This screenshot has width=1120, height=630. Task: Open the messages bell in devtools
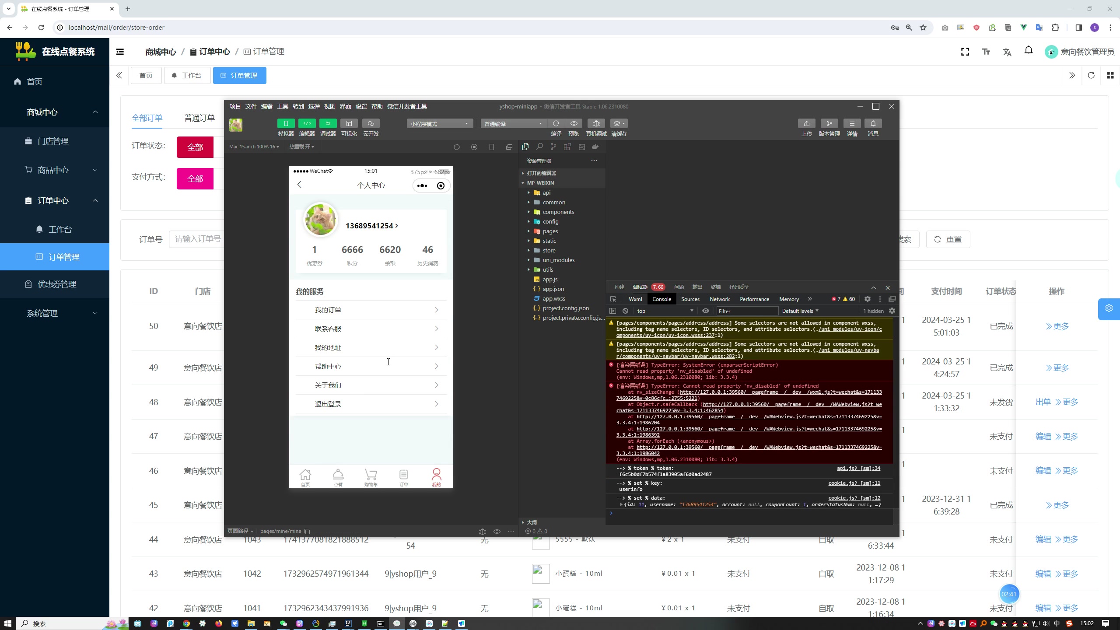(x=873, y=123)
